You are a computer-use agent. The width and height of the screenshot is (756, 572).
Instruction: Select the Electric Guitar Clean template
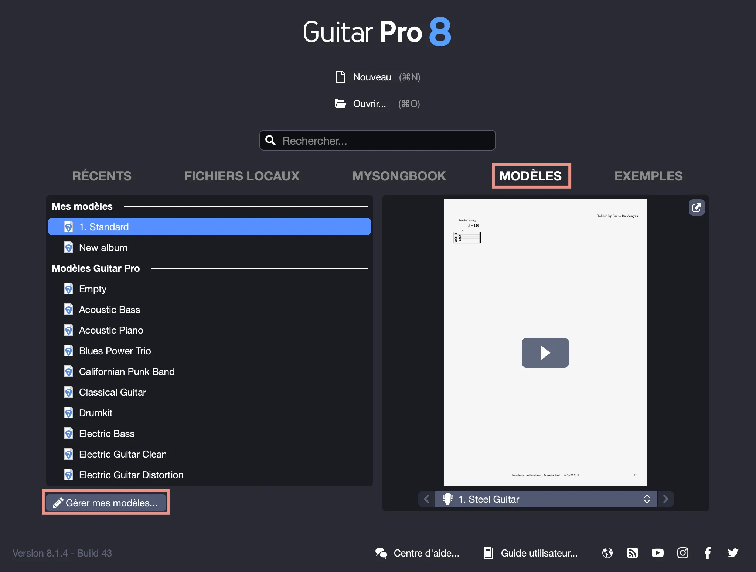(210, 454)
